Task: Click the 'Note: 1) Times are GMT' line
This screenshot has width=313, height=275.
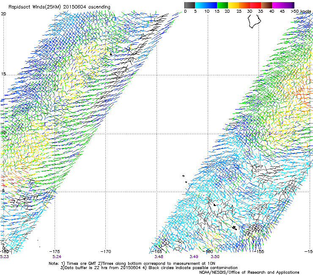Action: [x=132, y=264]
